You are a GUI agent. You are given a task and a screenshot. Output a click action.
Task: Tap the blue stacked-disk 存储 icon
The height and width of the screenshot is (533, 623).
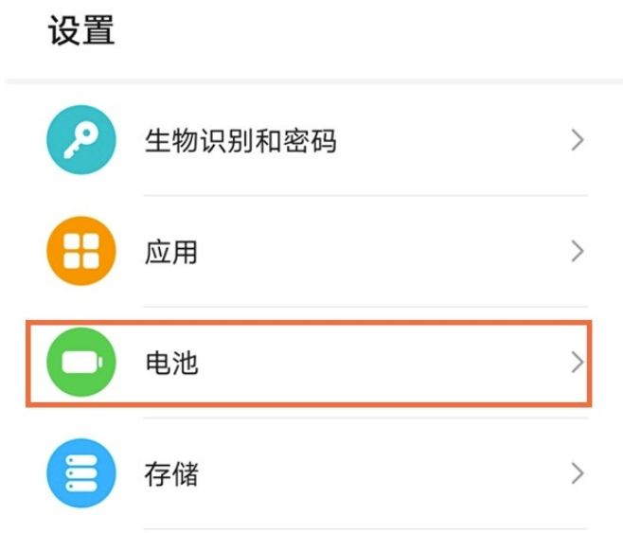click(81, 473)
